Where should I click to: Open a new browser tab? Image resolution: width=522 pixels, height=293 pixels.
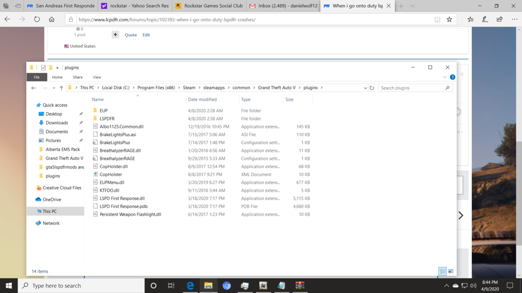click(x=401, y=6)
